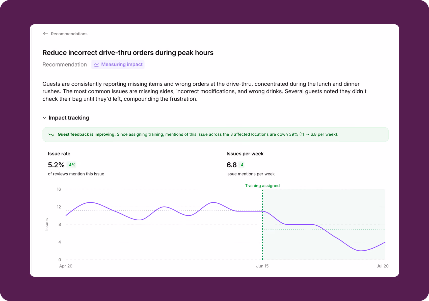Click the 6.8 issues per week value
This screenshot has width=429, height=301.
(x=231, y=165)
